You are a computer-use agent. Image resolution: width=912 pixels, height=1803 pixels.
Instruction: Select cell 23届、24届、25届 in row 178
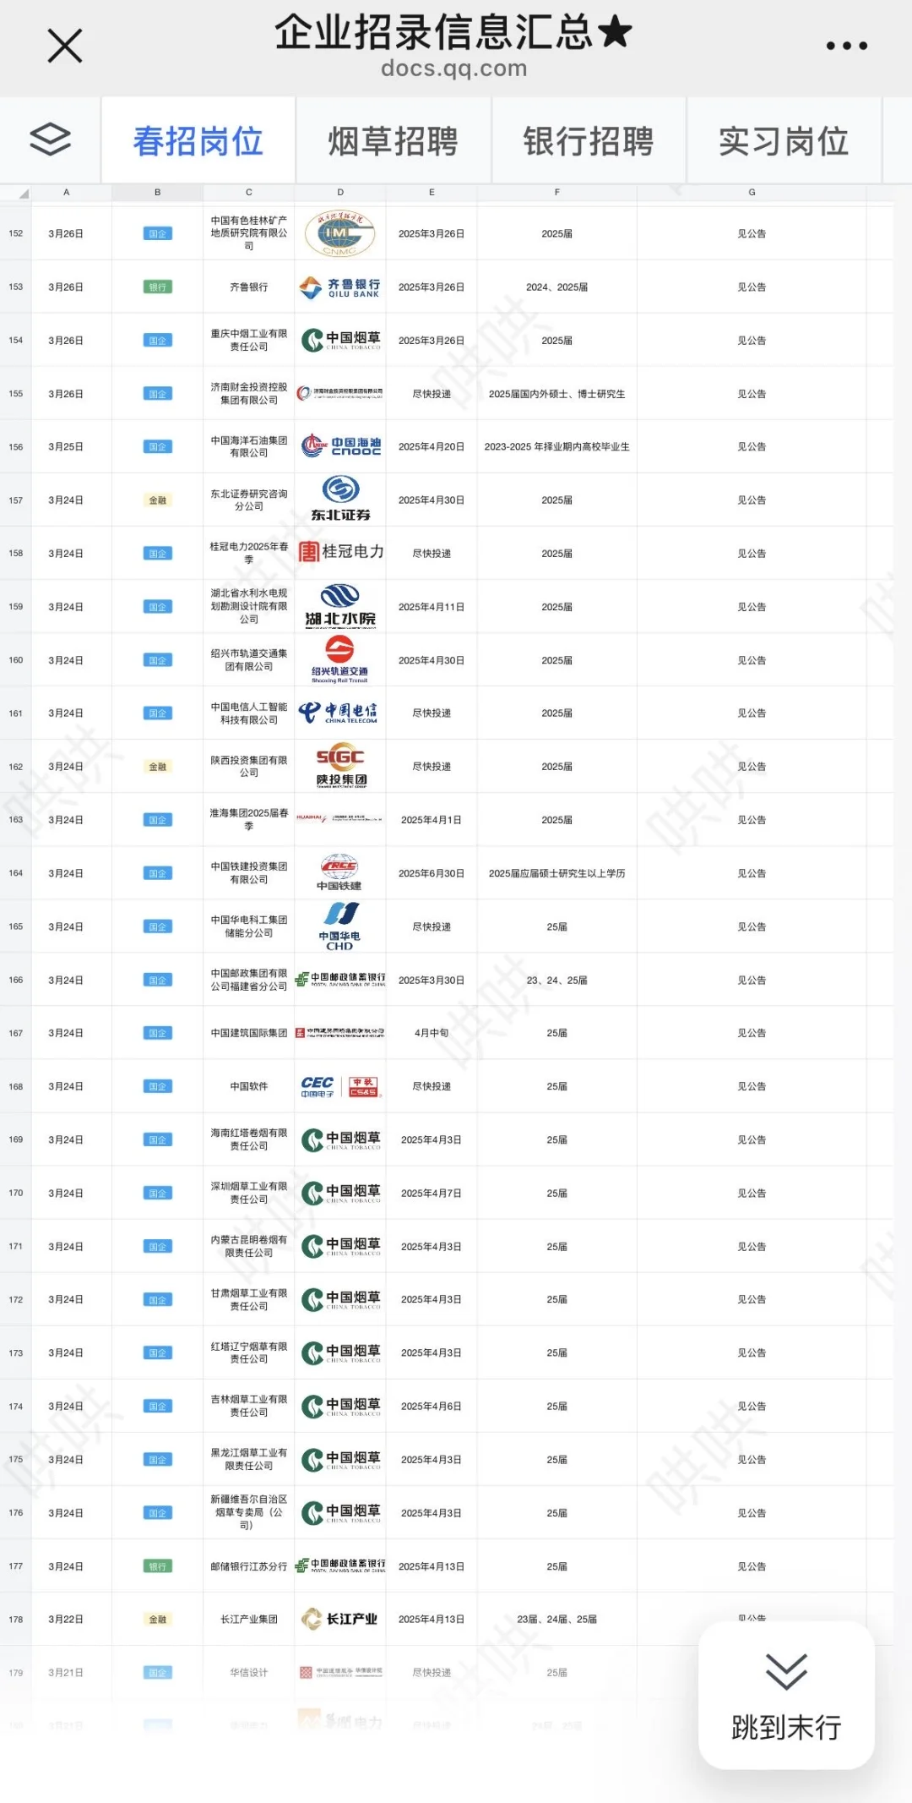coord(556,1619)
